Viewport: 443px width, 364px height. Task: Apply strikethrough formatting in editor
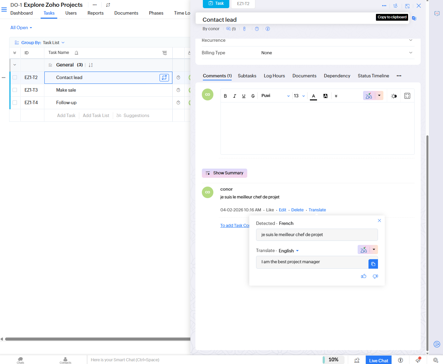pos(253,96)
